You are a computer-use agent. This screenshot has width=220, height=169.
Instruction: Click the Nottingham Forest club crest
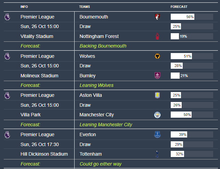pyautogui.click(x=157, y=36)
